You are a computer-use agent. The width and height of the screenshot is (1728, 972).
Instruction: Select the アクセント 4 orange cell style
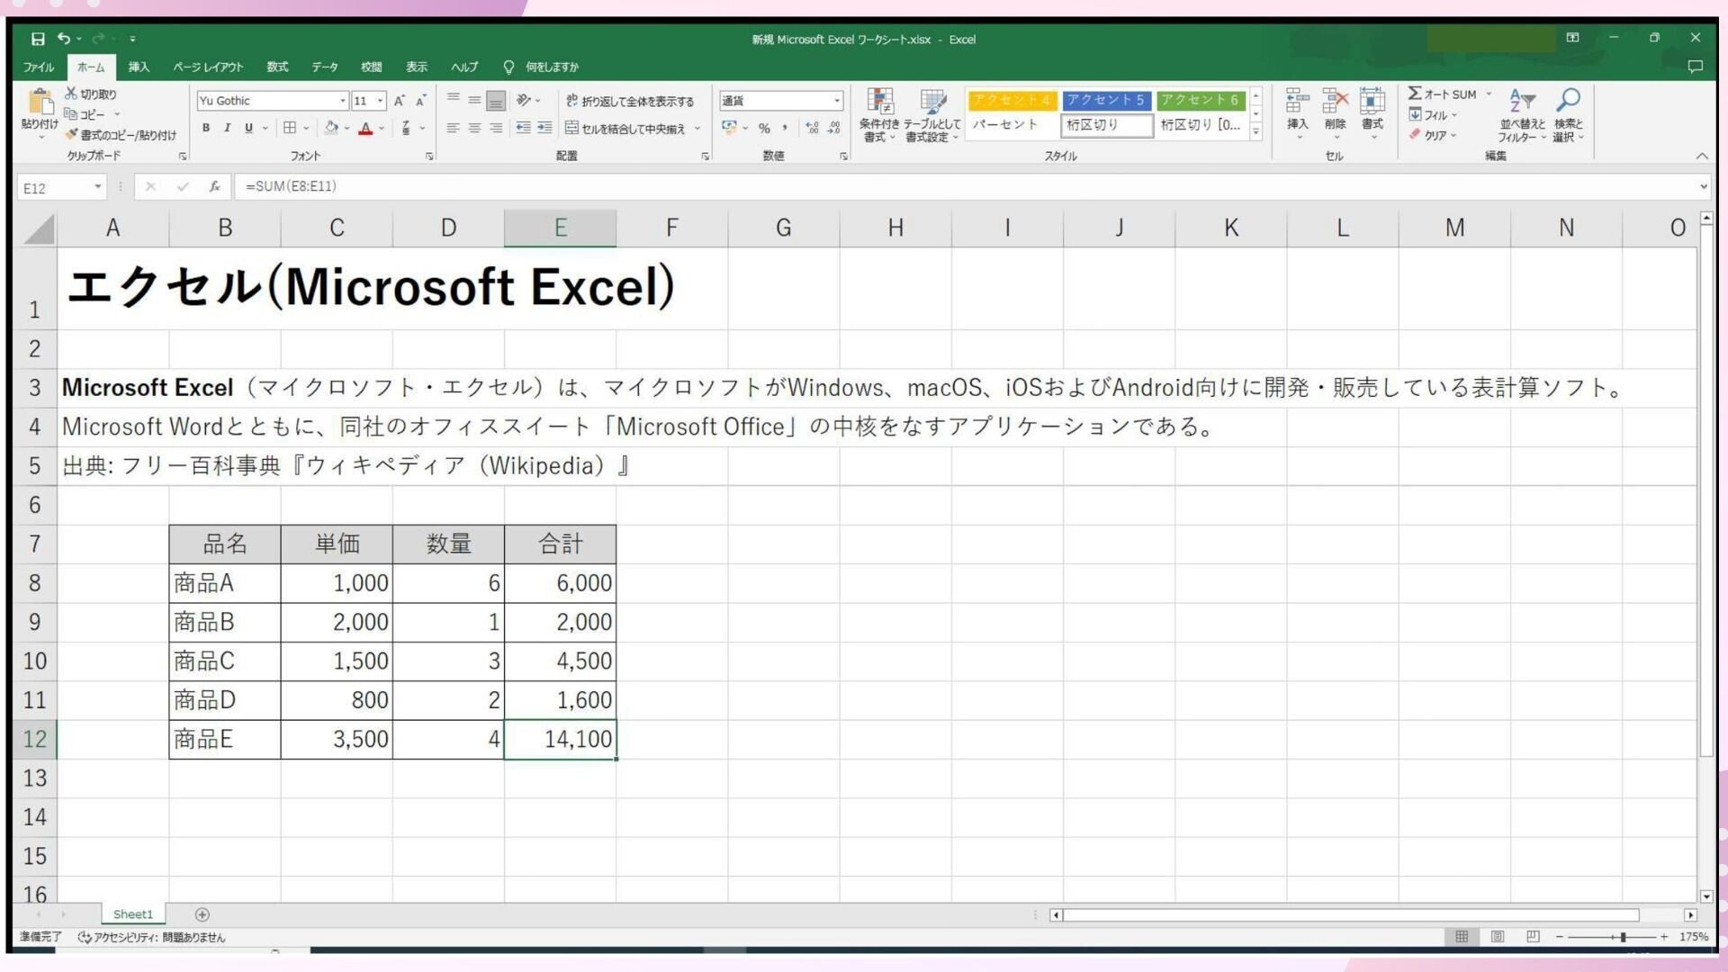[x=1012, y=100]
